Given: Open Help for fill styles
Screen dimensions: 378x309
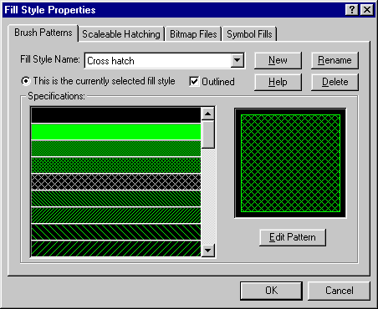Looking at the screenshot, I should click(278, 82).
